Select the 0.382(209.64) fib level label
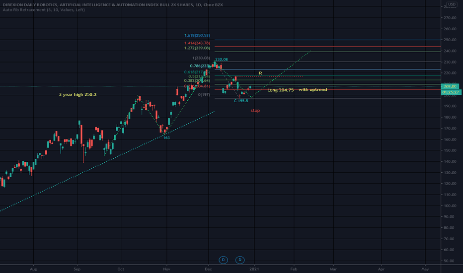 coord(197,80)
